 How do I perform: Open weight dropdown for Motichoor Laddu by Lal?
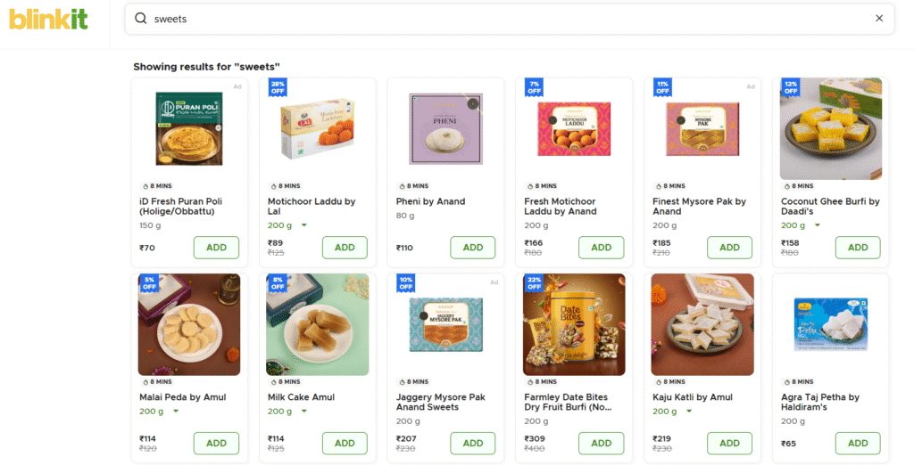coord(303,225)
